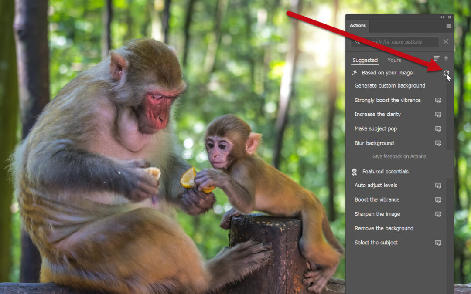This screenshot has width=471, height=294.
Task: Click the list view icon beside Yours
Action: point(437,58)
